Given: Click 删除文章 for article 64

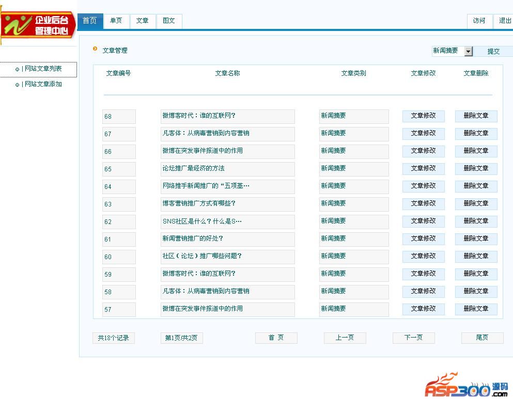Looking at the screenshot, I should (x=476, y=186).
